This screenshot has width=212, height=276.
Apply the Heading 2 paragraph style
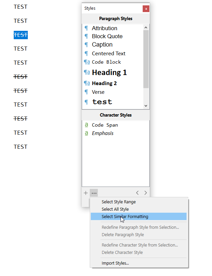point(104,83)
